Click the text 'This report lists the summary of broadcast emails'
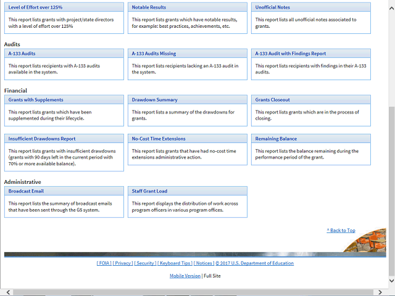The width and height of the screenshot is (395, 296). click(x=60, y=203)
